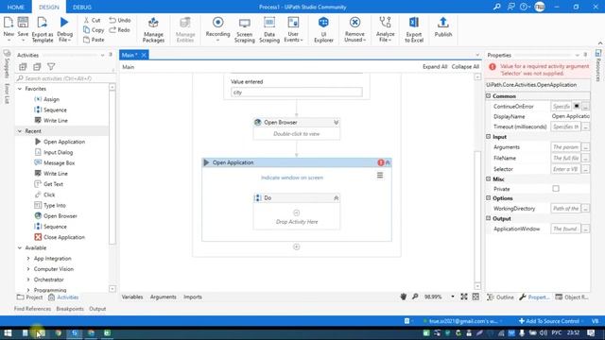
Task: Switch to the Outline panel tab
Action: tap(500, 297)
